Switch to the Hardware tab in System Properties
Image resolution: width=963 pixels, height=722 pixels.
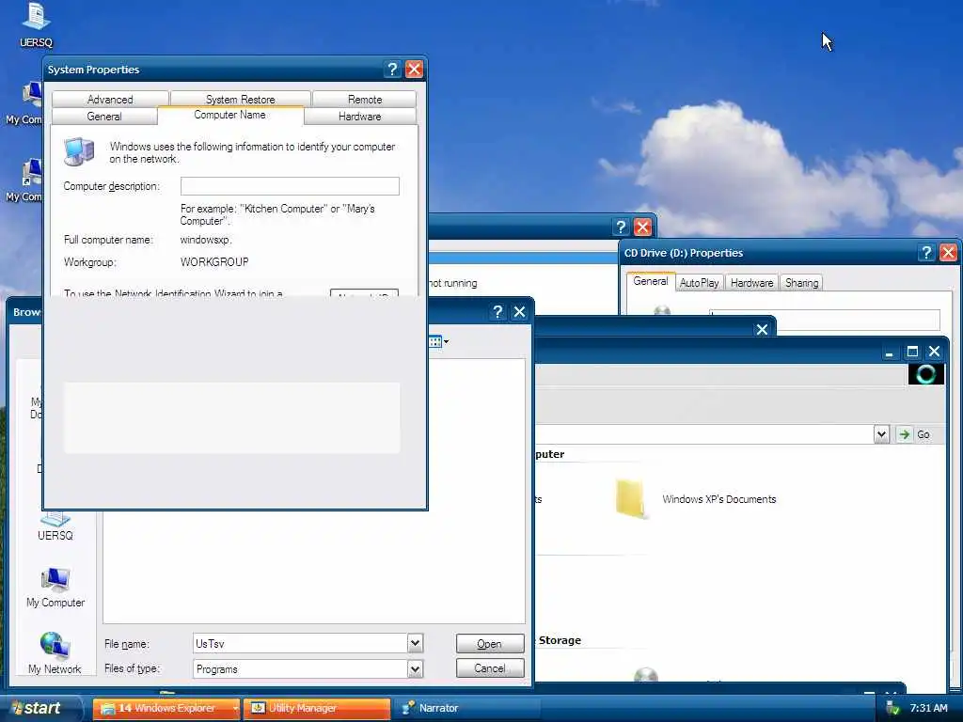click(360, 116)
